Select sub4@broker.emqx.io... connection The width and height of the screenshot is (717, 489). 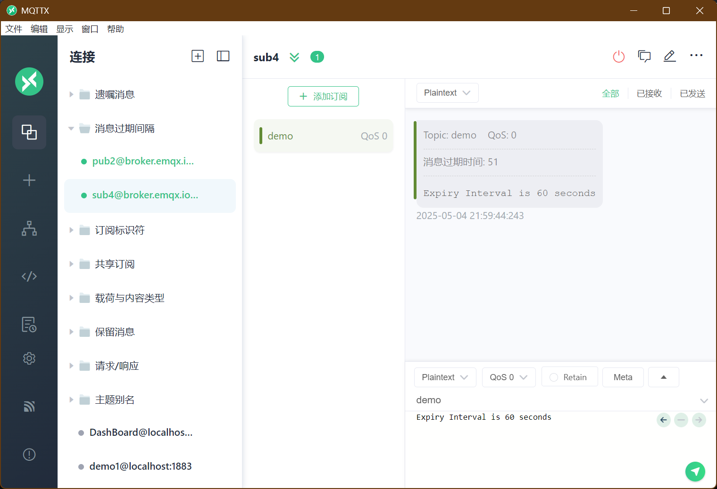click(x=150, y=196)
